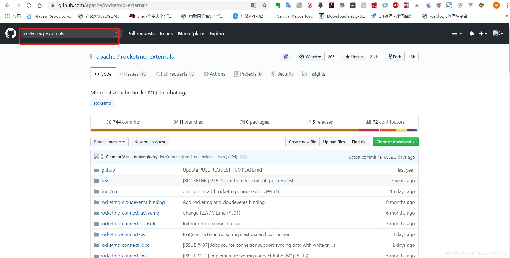Click the browser reload icon
This screenshot has width=510, height=258.
[29, 5]
